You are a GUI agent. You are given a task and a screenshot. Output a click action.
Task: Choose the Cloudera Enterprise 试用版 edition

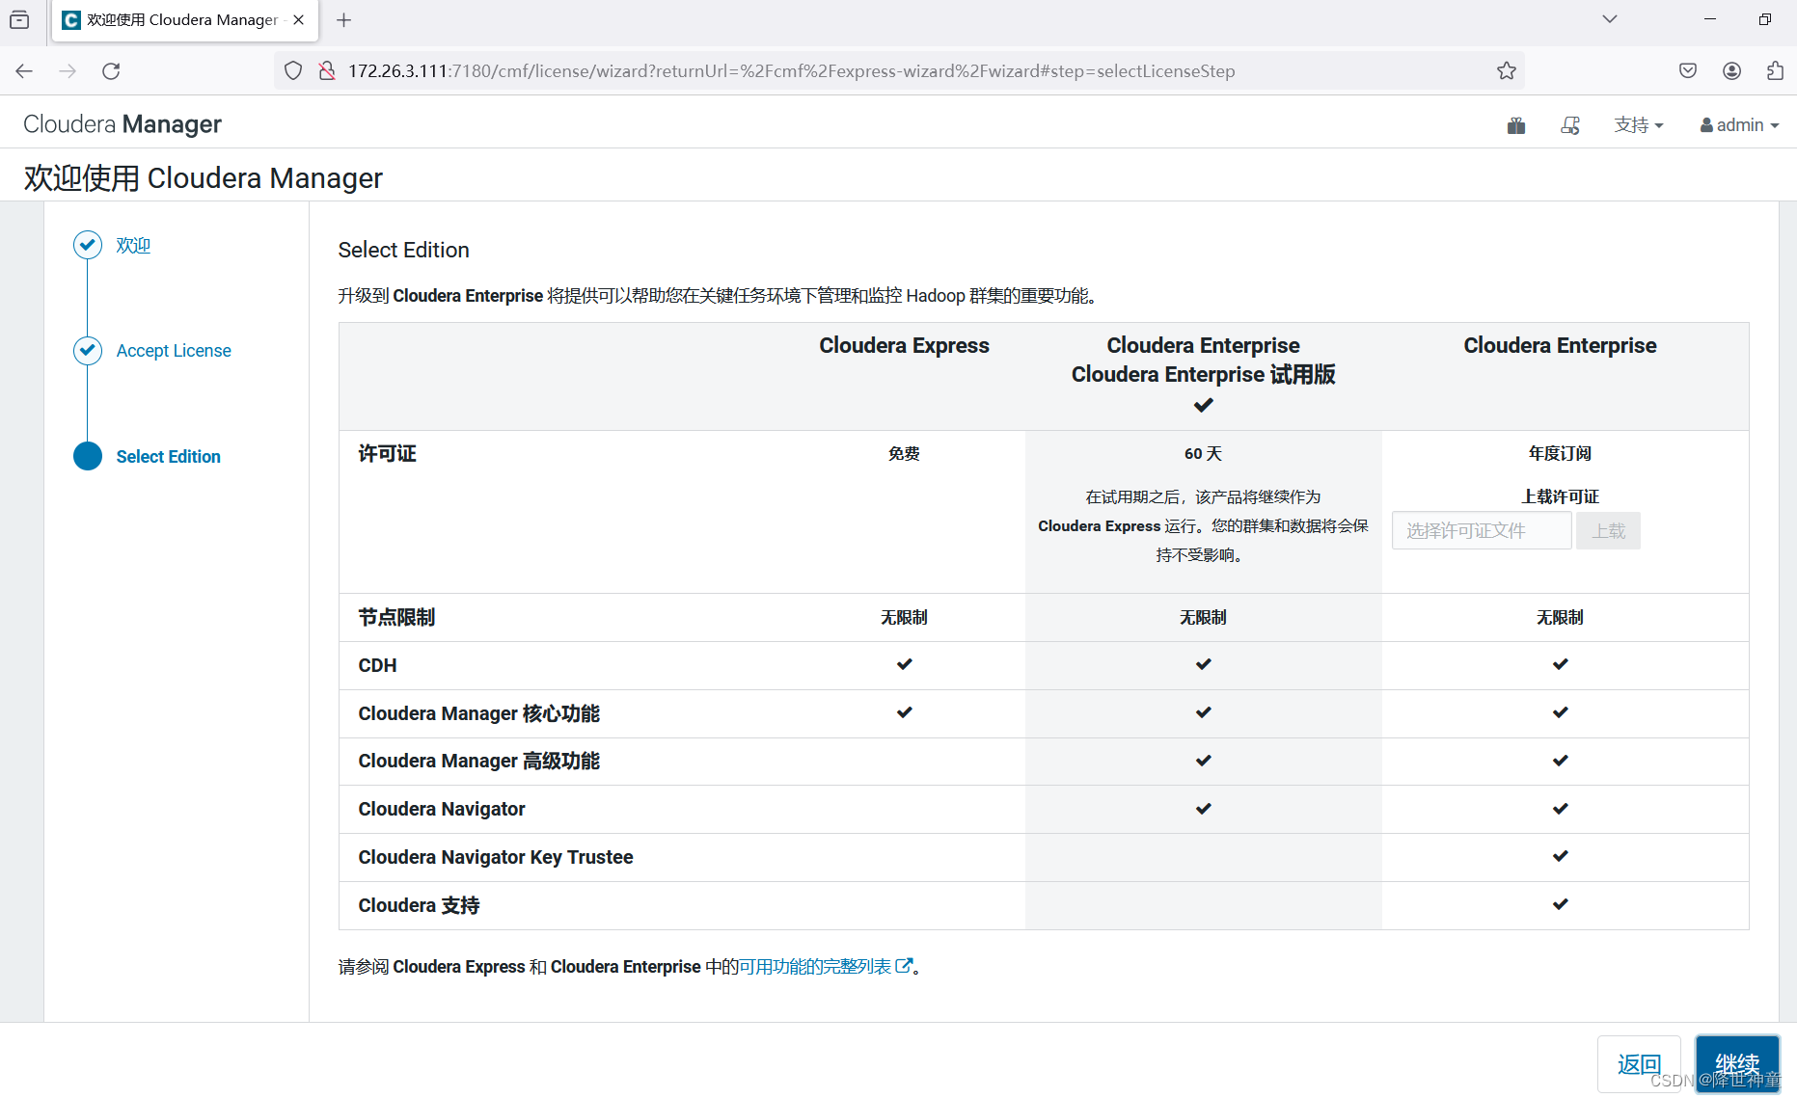1203,374
